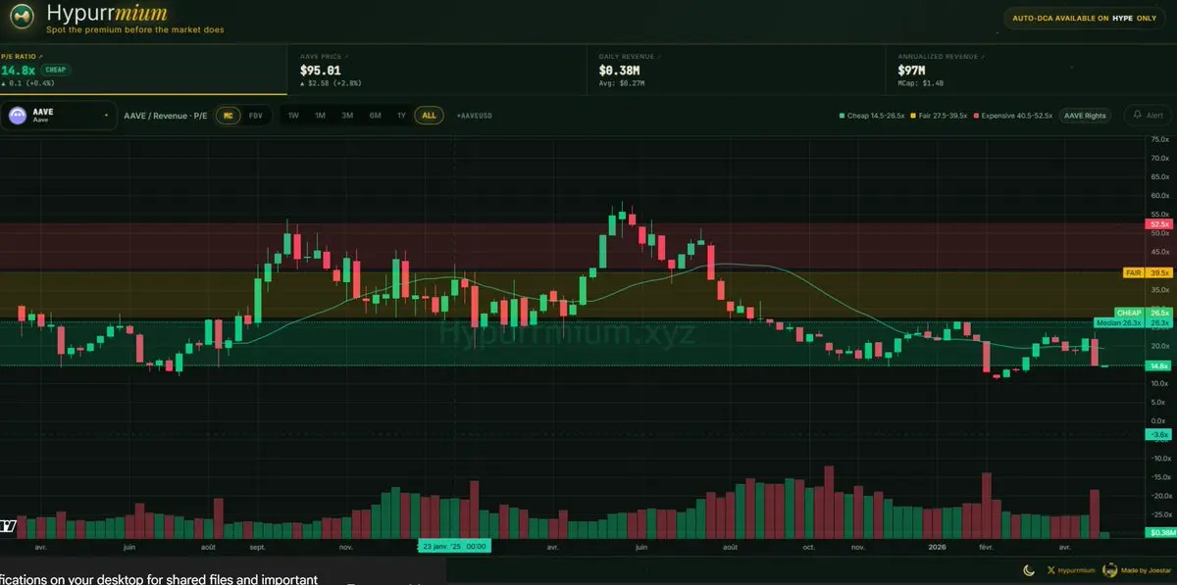1177x585 pixels.
Task: Switch valuation to FDV
Action: pos(256,116)
